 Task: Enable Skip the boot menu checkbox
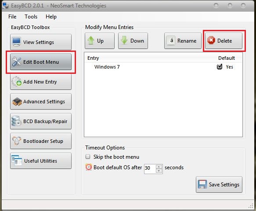tap(88, 157)
